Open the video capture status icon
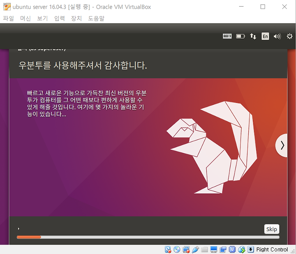Viewport: 296px width, 254px height. (x=223, y=249)
